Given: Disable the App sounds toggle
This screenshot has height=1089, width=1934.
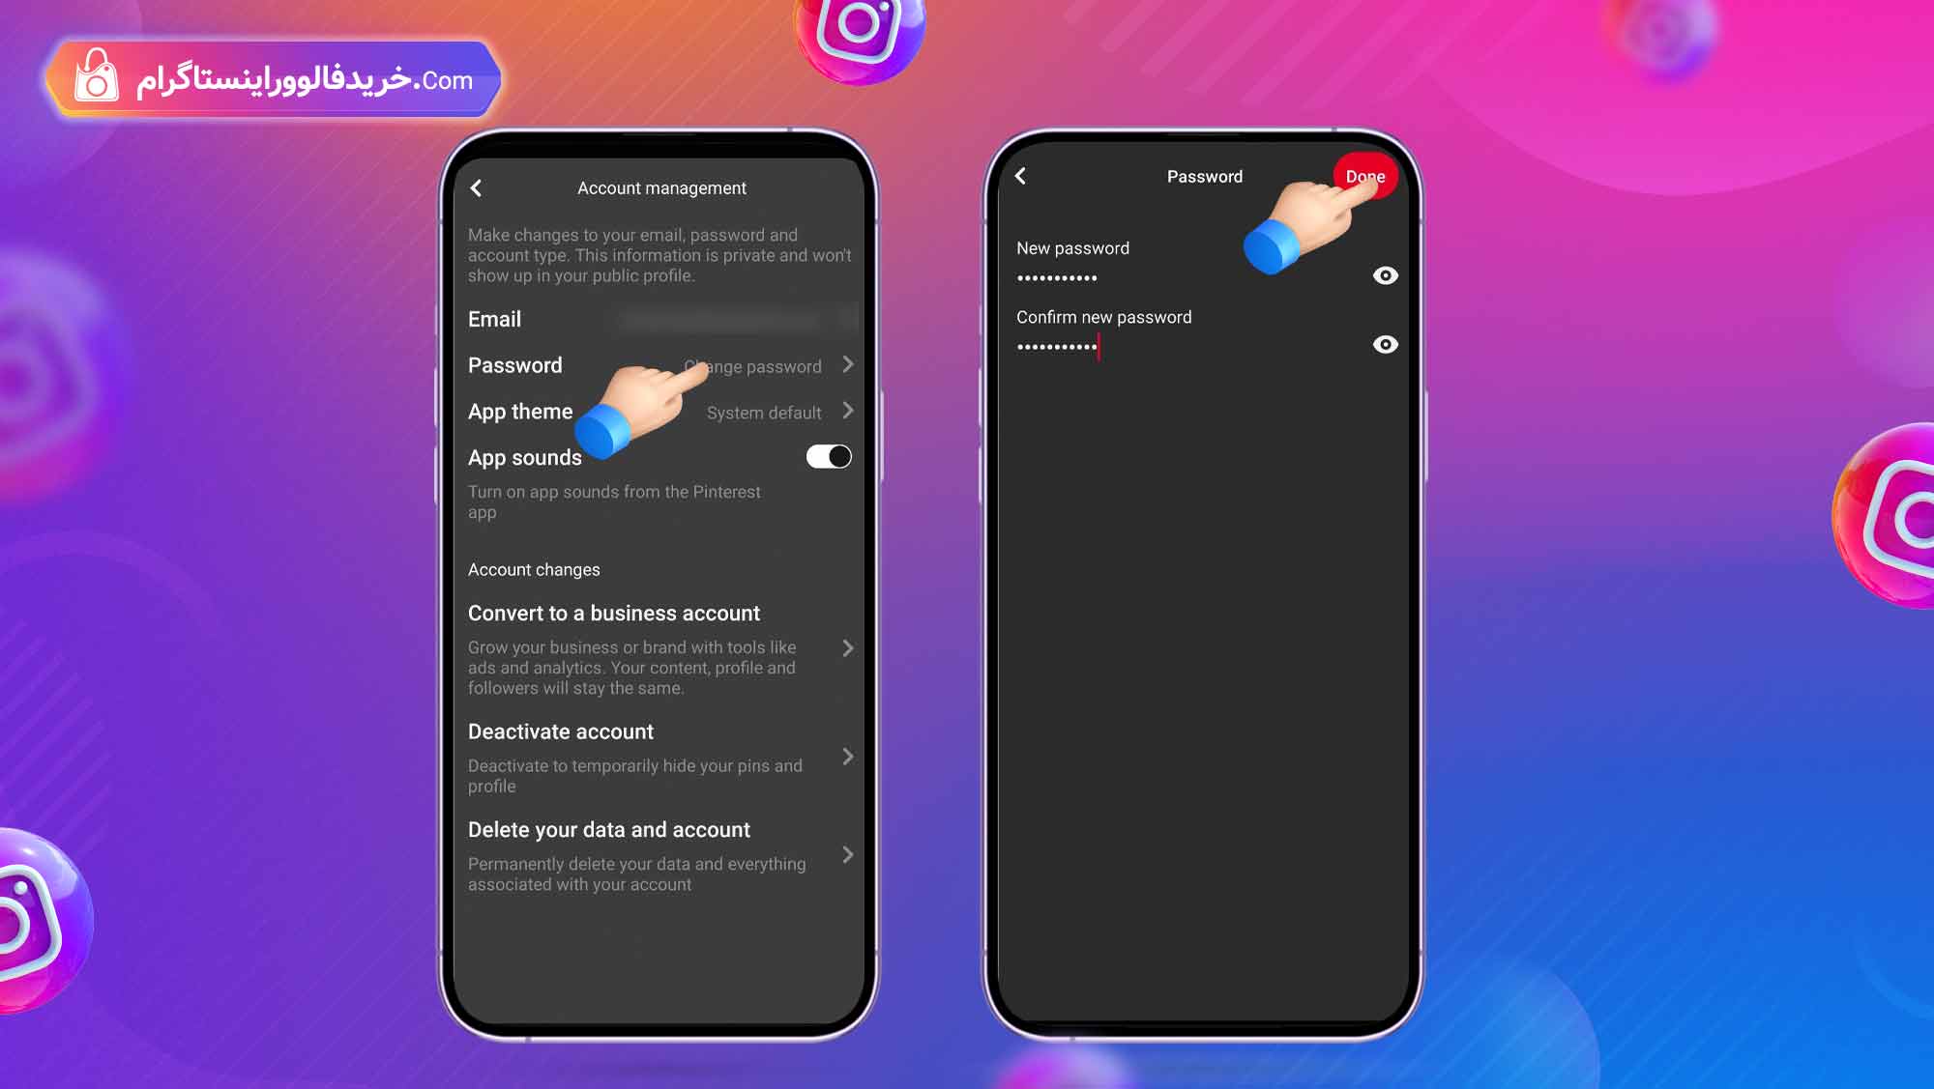Looking at the screenshot, I should coord(828,457).
